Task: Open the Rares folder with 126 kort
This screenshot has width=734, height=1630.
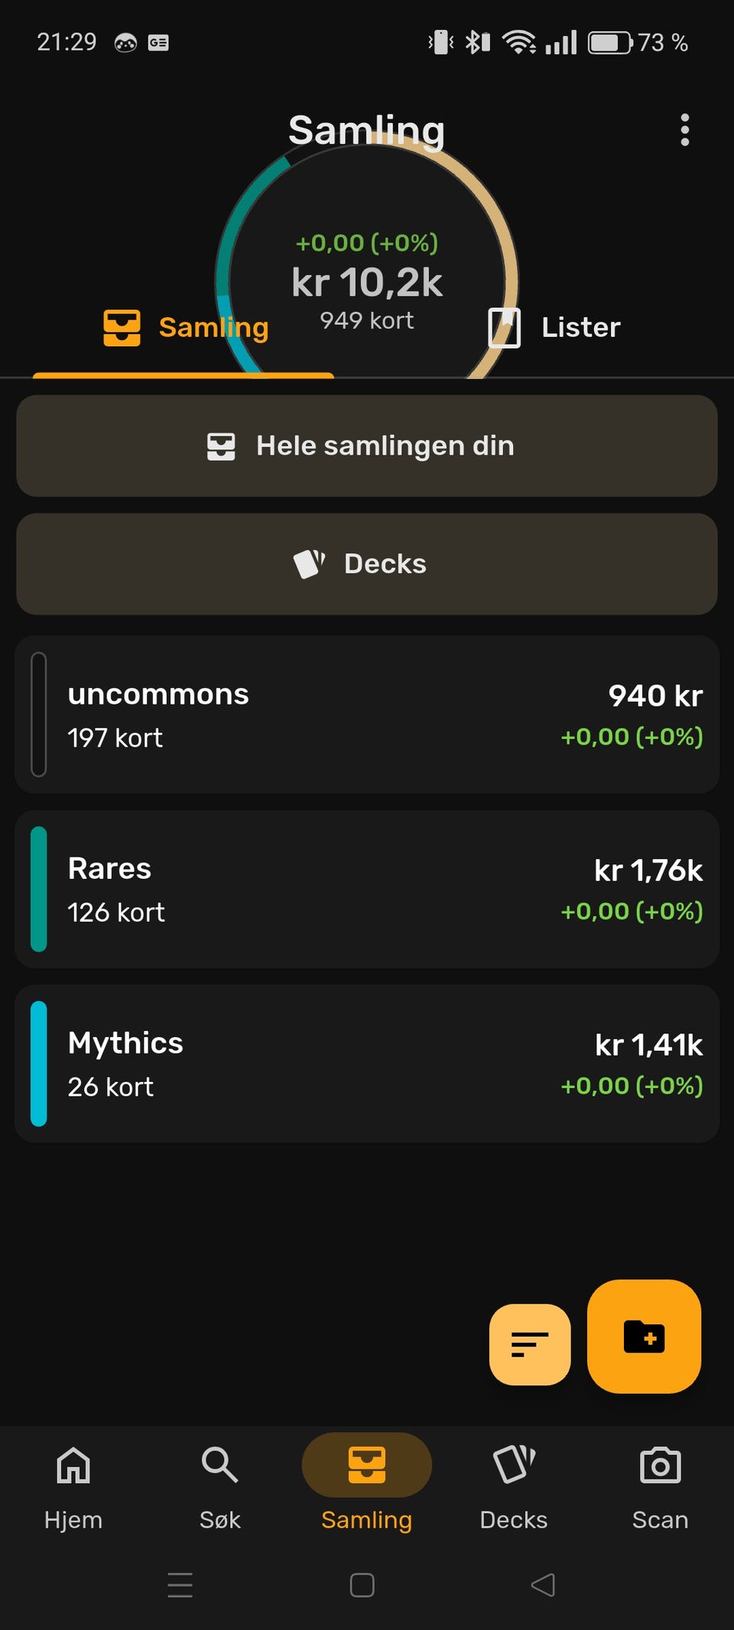Action: coord(367,890)
